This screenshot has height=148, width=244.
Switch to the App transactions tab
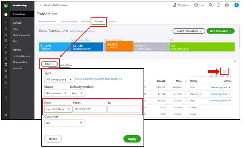point(69,22)
